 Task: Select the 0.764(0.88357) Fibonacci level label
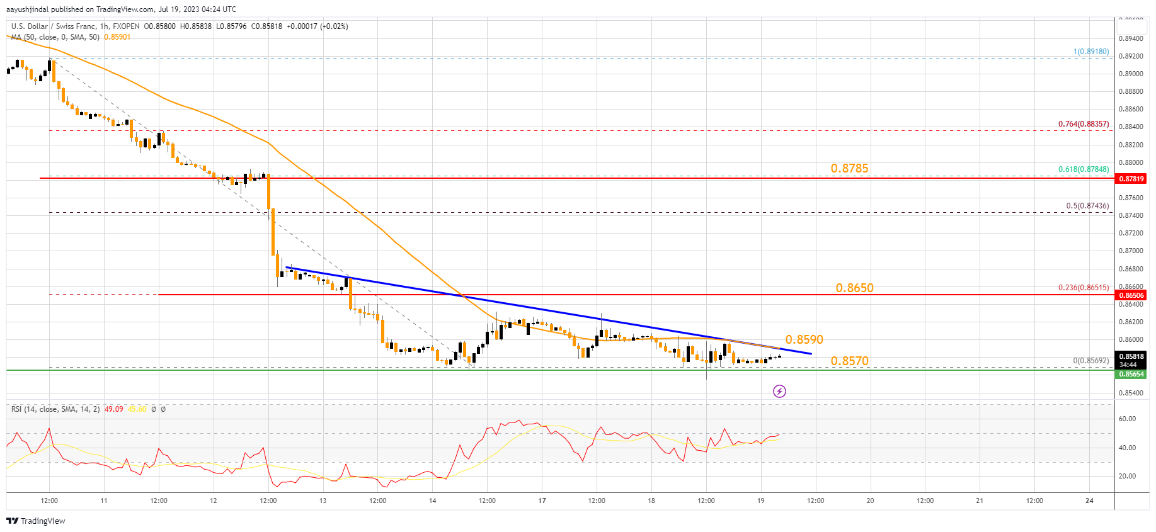coord(1084,124)
